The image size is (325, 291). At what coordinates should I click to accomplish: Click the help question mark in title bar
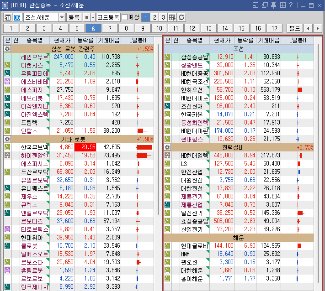[291, 5]
